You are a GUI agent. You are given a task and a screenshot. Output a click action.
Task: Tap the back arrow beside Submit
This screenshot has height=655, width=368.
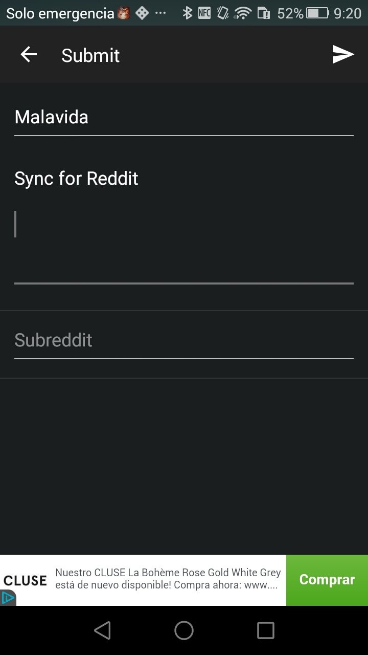tap(29, 55)
